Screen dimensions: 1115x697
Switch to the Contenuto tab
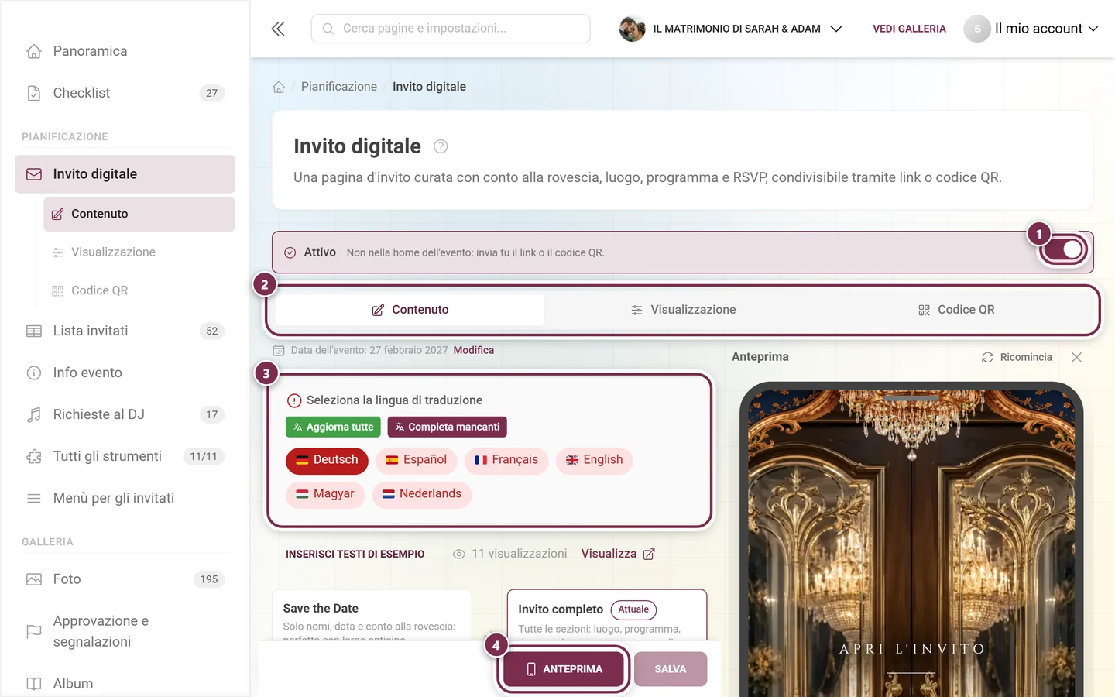point(410,310)
